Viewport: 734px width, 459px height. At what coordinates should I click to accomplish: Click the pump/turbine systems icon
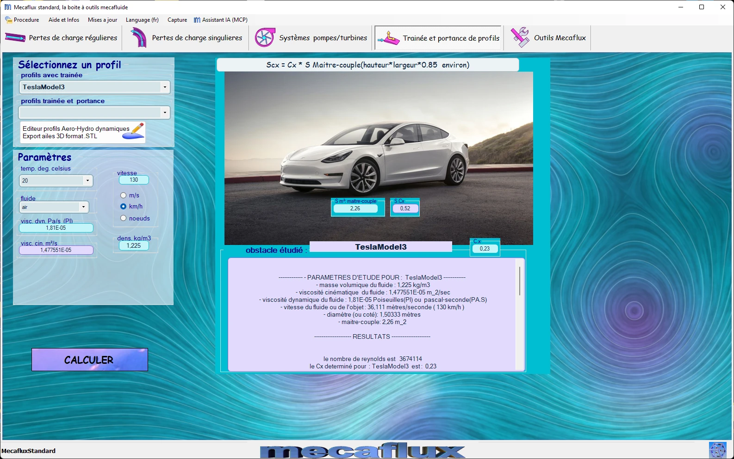point(265,37)
